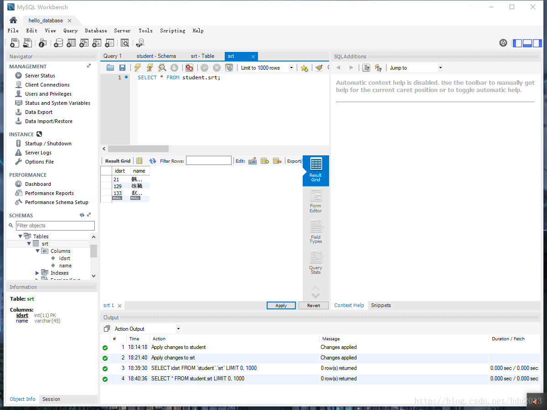Open the Database menu

tap(96, 31)
